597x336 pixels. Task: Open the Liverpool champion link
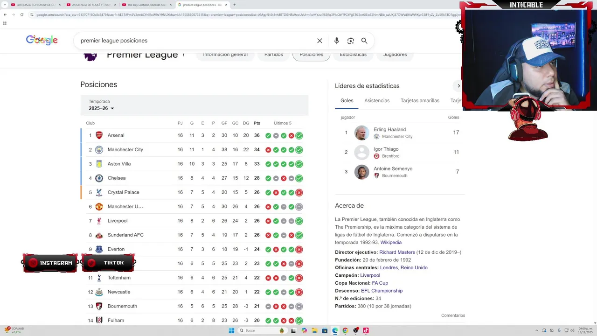(370, 275)
